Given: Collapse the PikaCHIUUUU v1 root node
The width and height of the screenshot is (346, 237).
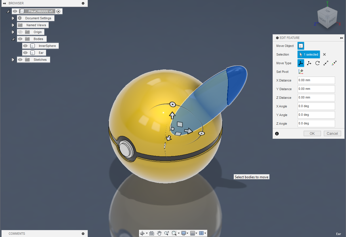Looking at the screenshot, I should pos(8,11).
